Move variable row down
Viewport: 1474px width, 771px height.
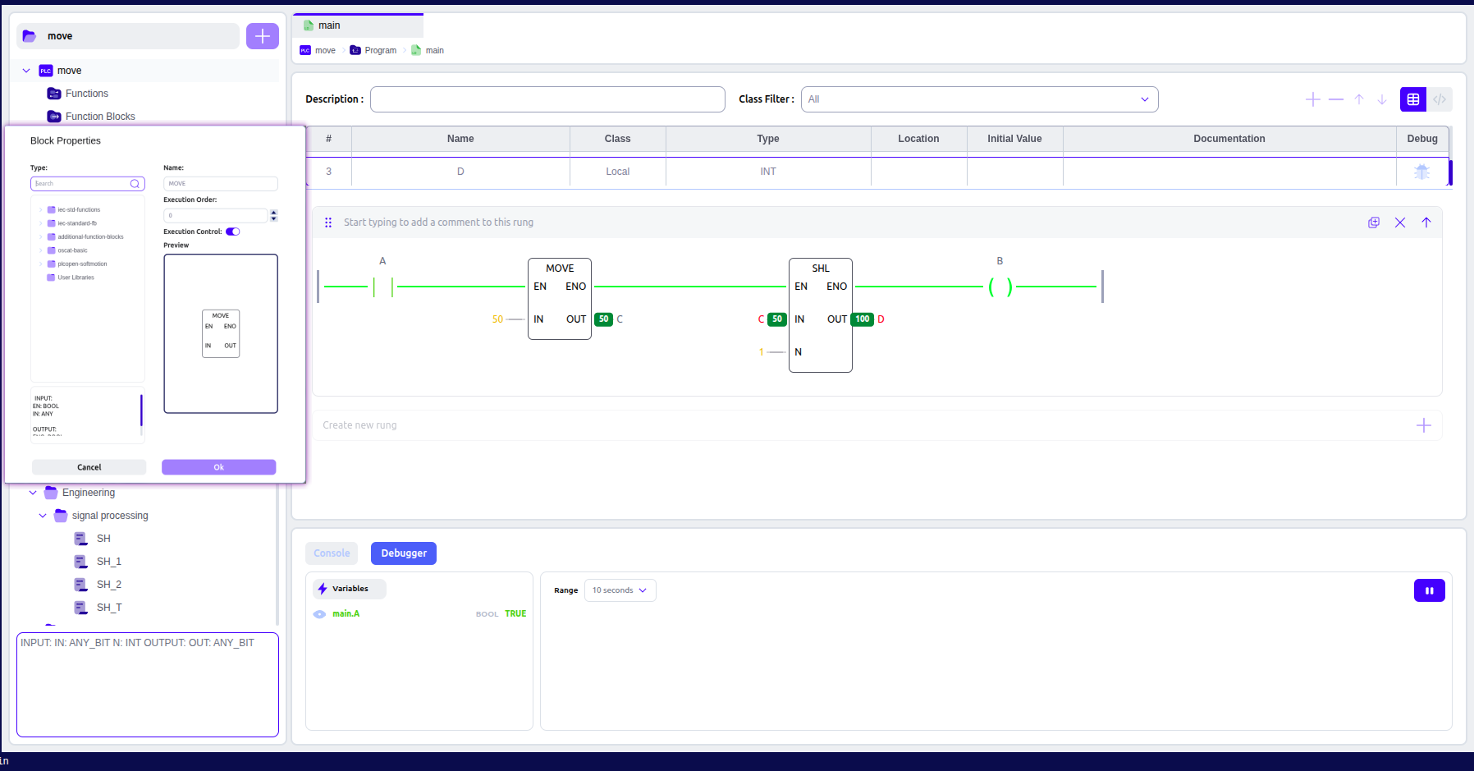click(1382, 99)
